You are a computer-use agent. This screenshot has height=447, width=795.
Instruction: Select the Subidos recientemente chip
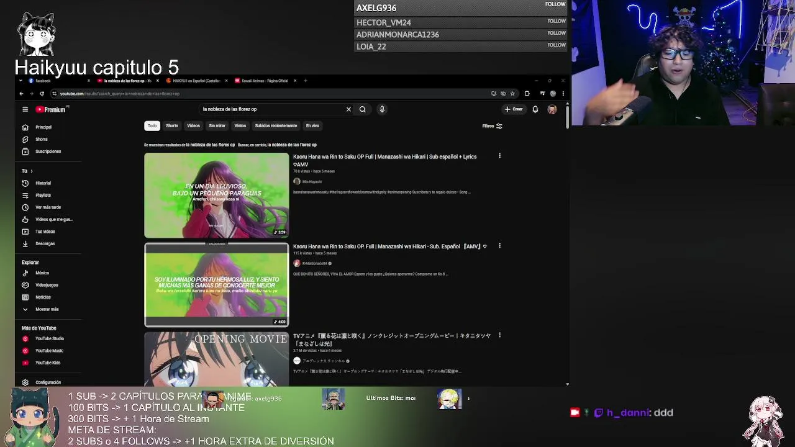[276, 126]
